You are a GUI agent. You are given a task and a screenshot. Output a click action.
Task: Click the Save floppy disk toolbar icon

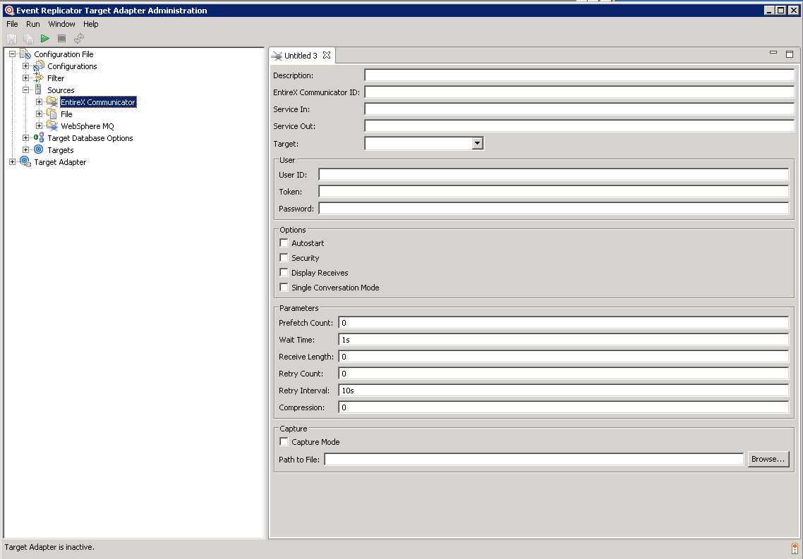[11, 38]
